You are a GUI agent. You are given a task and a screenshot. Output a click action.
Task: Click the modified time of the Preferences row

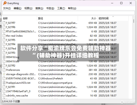[x=107, y=70]
